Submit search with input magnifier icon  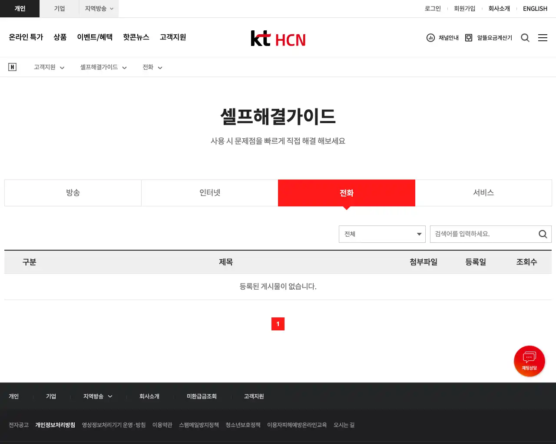click(543, 234)
